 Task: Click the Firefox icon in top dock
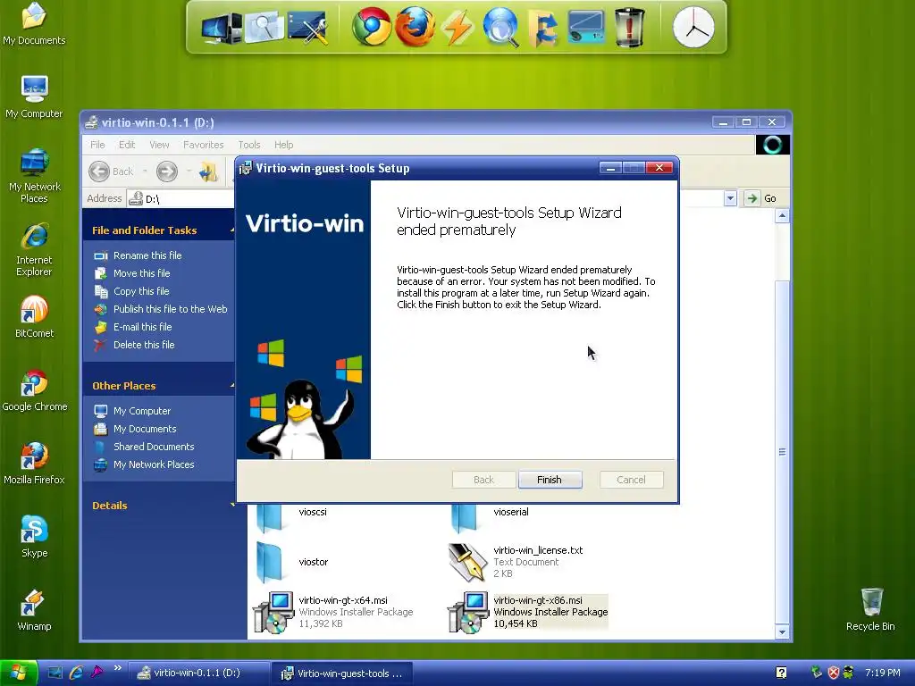[415, 27]
